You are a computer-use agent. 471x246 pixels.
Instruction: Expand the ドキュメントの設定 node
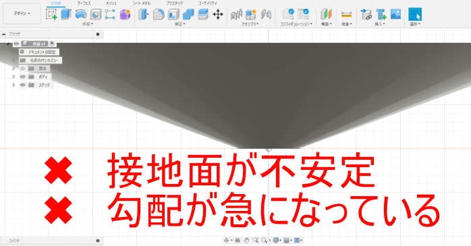13,52
